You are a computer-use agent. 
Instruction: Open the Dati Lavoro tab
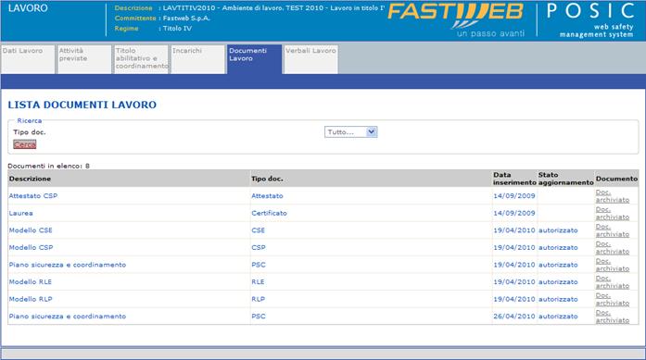(28, 59)
